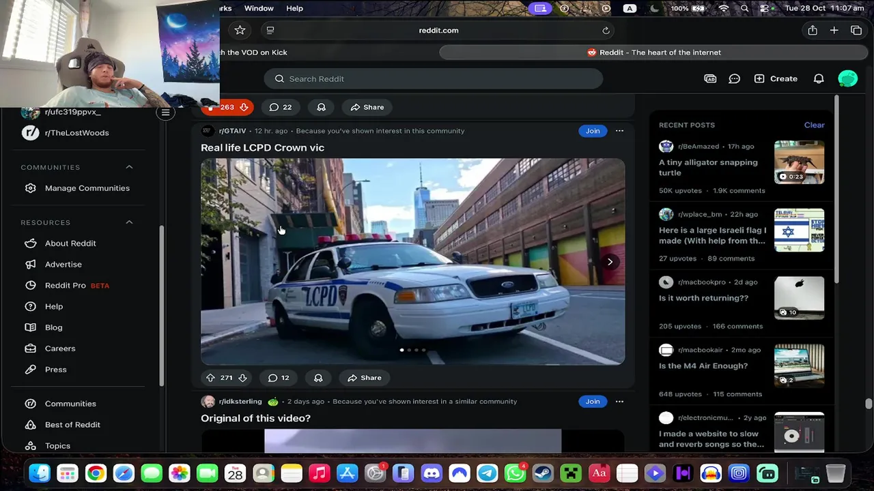Downvote the post with 263 score
This screenshot has height=491, width=874.
(244, 107)
